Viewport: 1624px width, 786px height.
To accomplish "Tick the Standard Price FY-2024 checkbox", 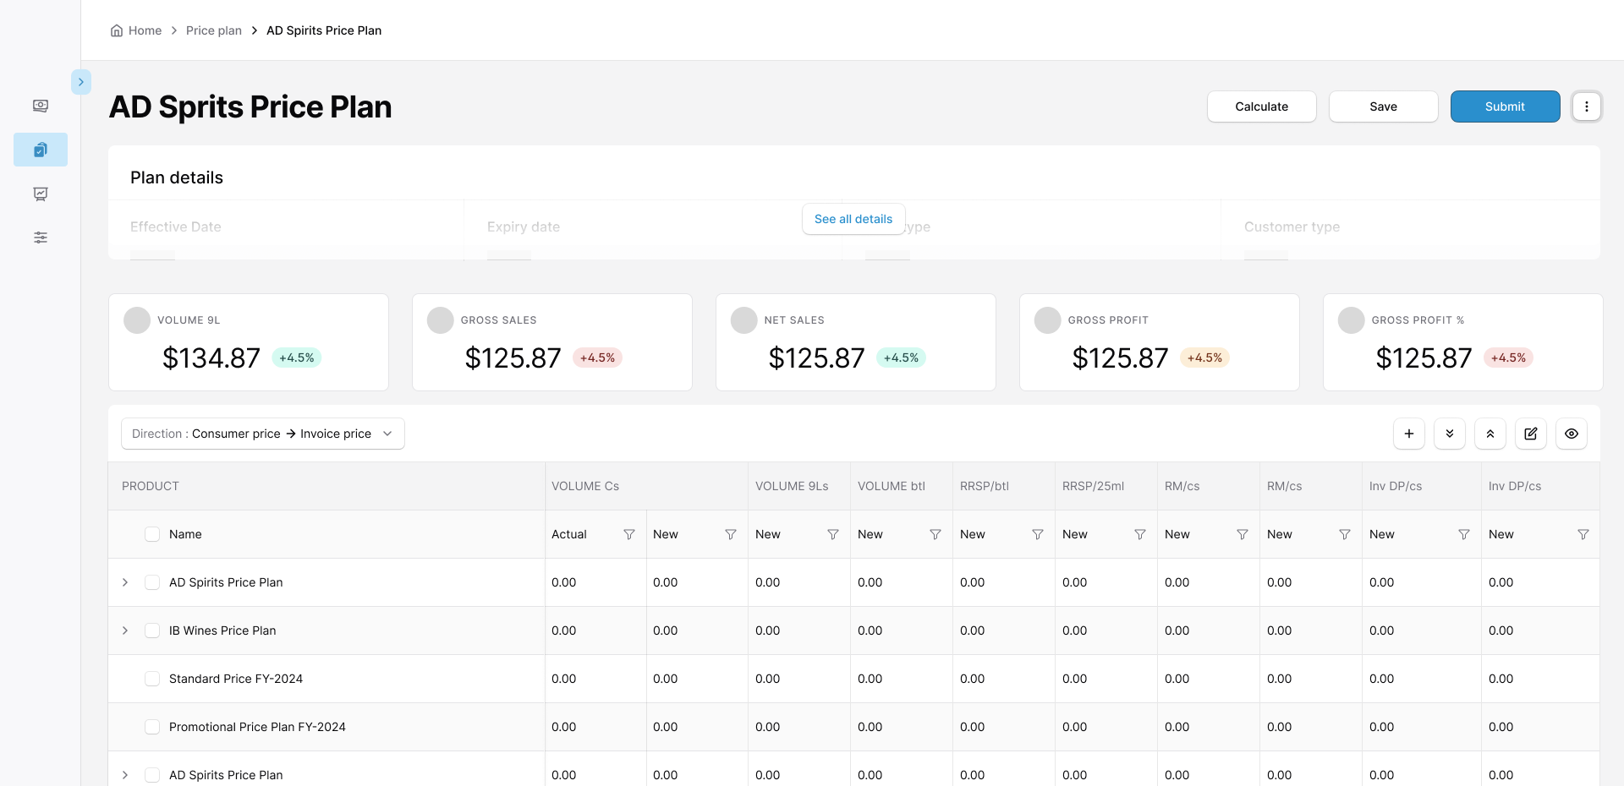I will coord(152,679).
